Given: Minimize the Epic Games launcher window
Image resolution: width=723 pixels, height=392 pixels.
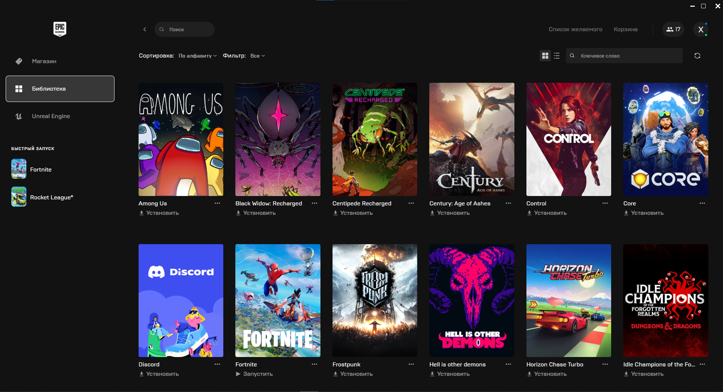Looking at the screenshot, I should 692,6.
